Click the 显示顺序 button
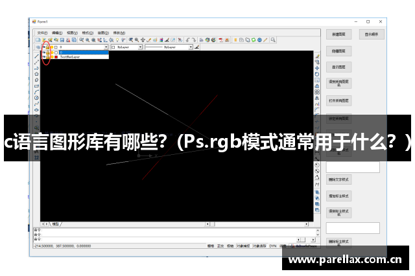 [372, 34]
